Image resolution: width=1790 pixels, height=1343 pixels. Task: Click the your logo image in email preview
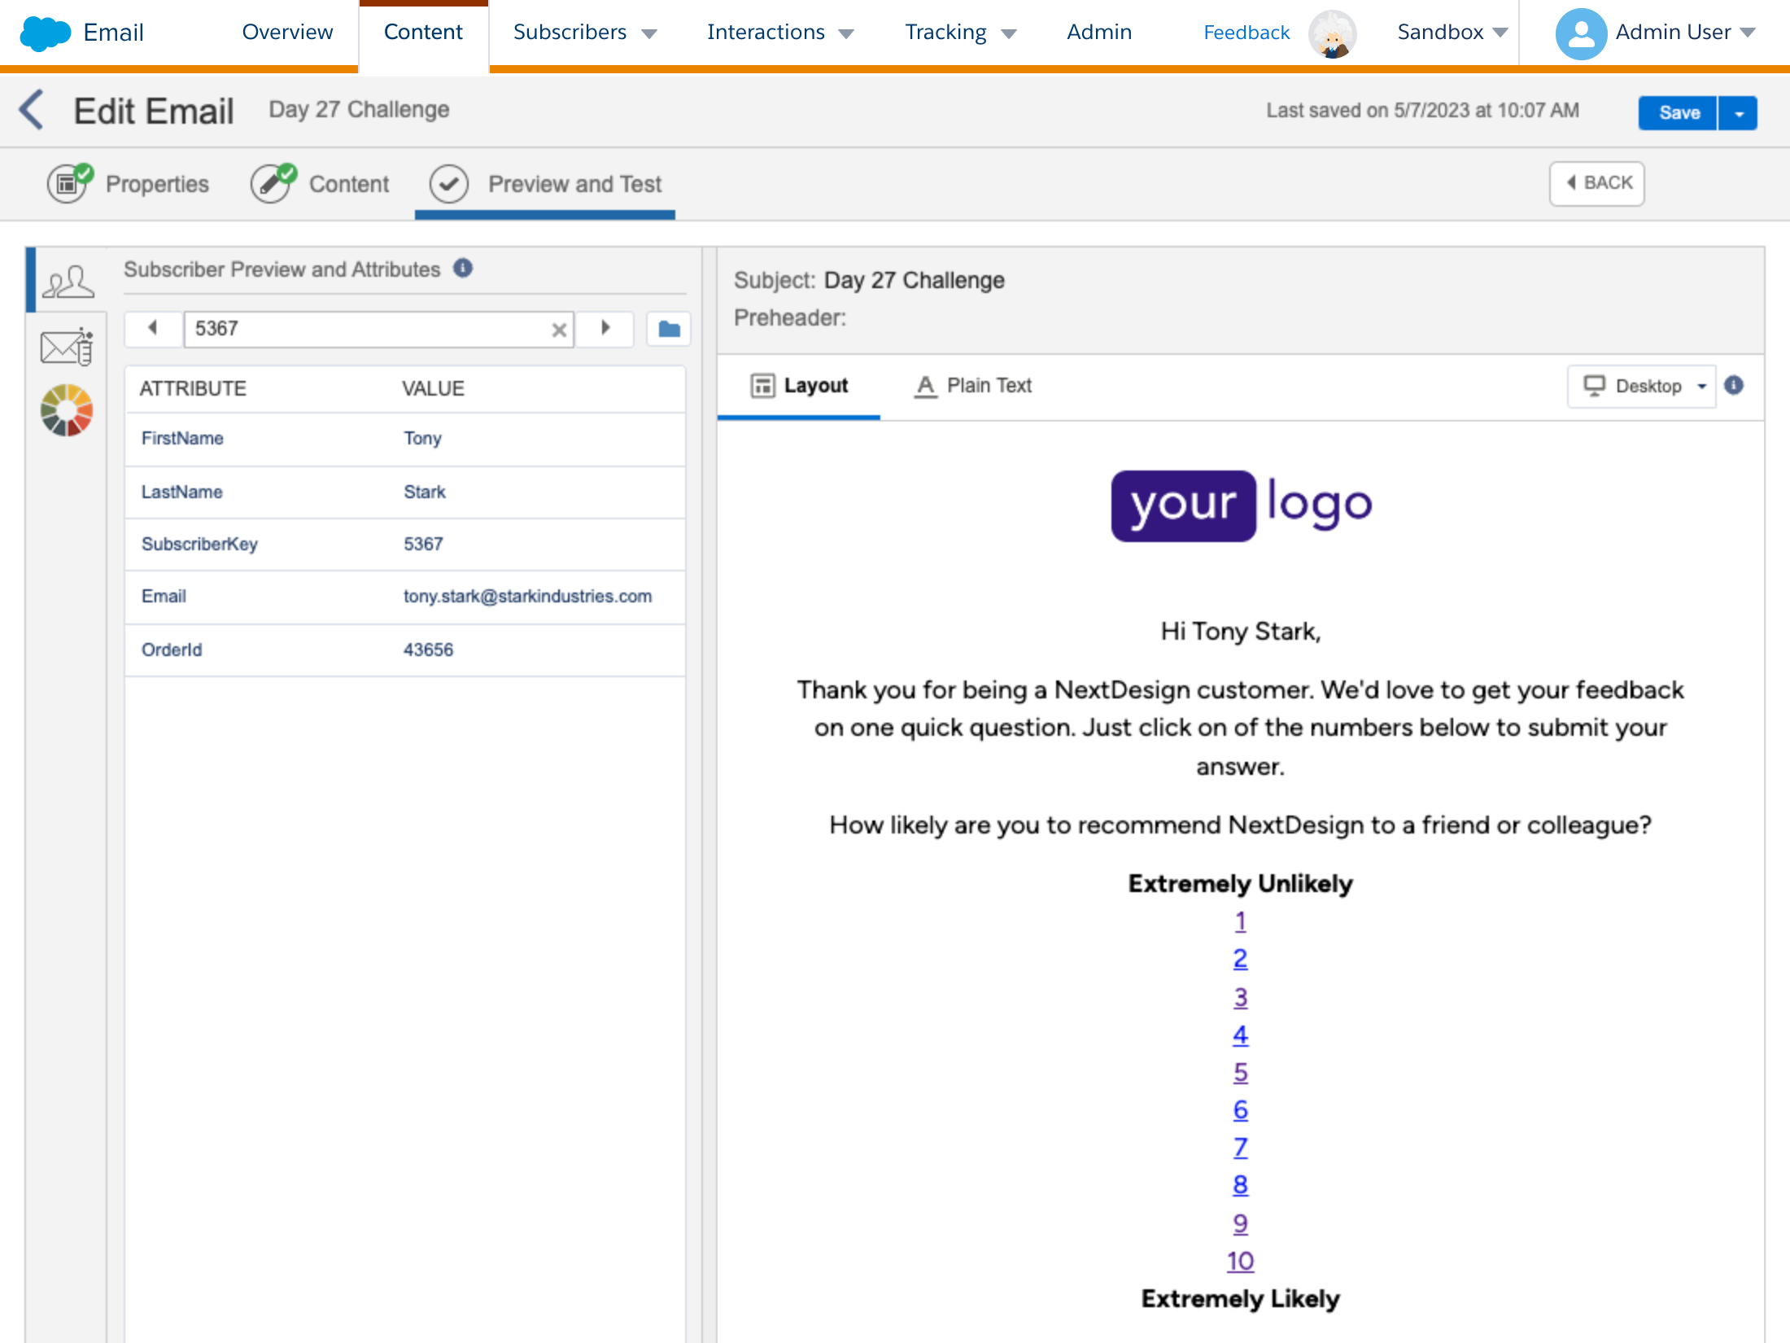[1241, 505]
